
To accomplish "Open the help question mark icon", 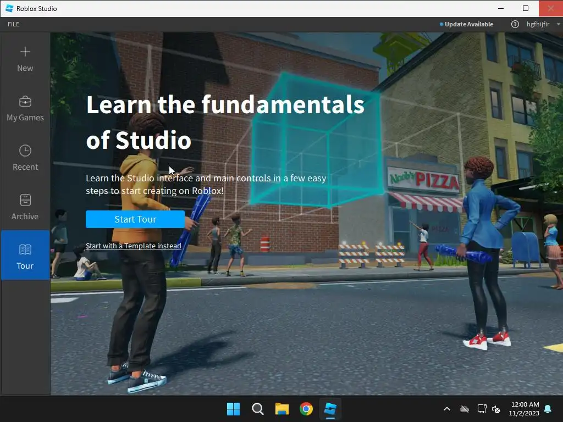I will click(515, 24).
